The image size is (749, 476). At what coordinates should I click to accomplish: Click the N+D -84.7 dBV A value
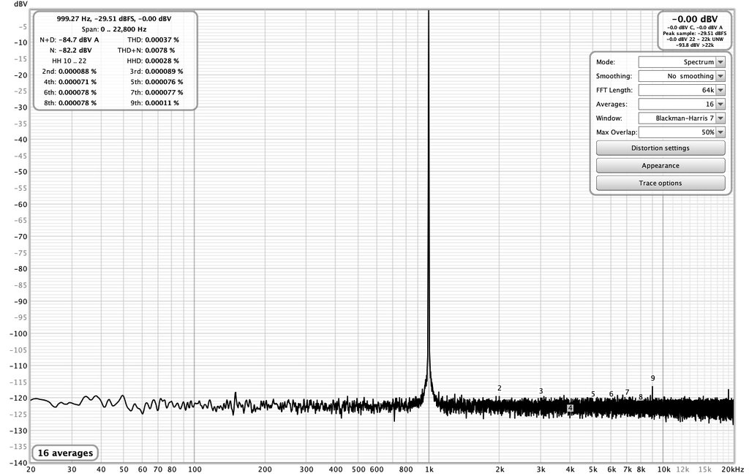tap(78, 39)
